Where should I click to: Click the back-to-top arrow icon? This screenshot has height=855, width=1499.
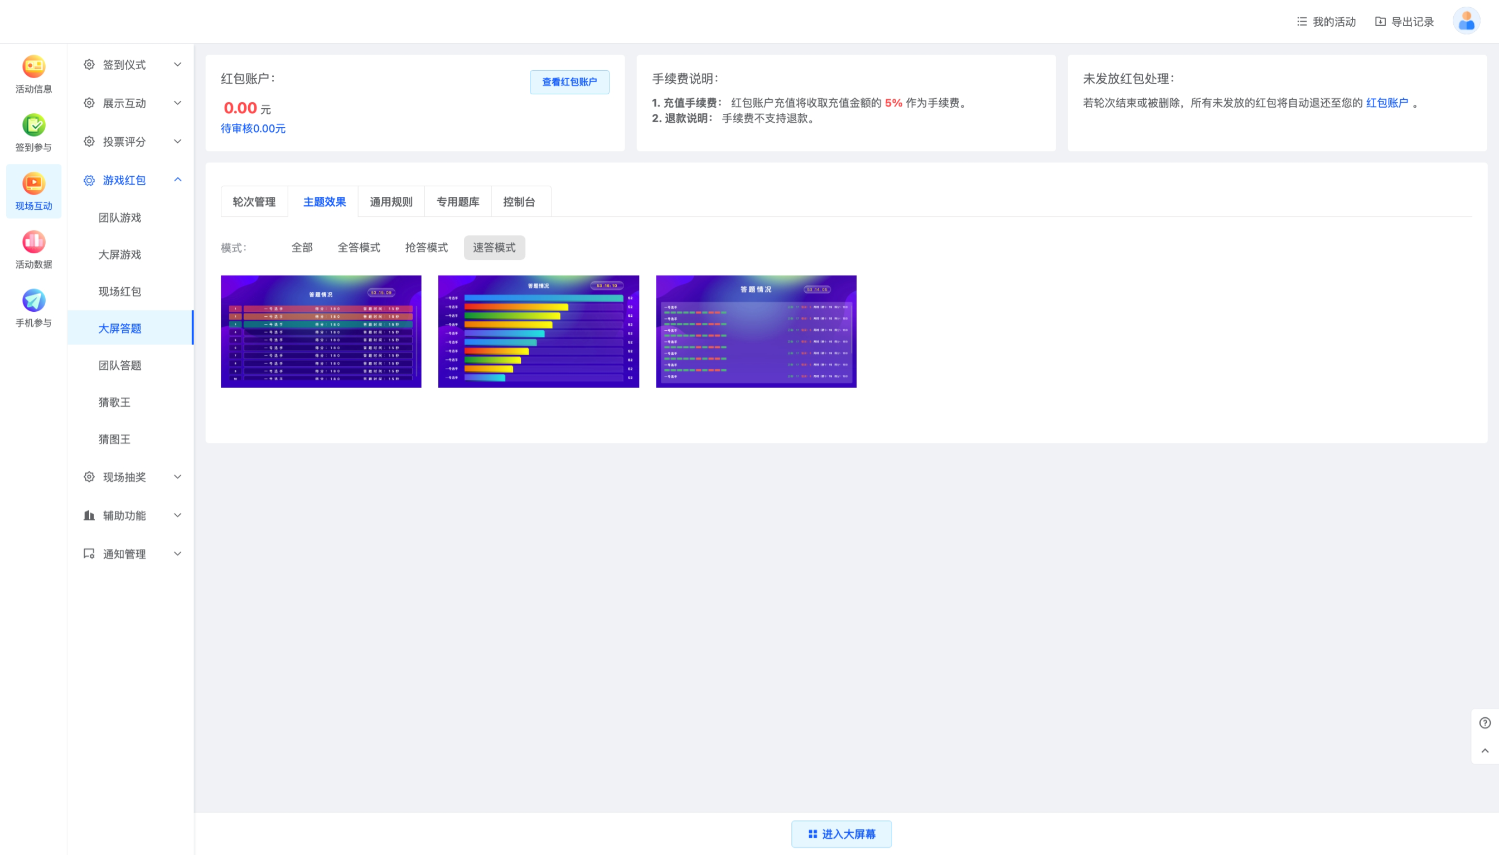tap(1485, 751)
